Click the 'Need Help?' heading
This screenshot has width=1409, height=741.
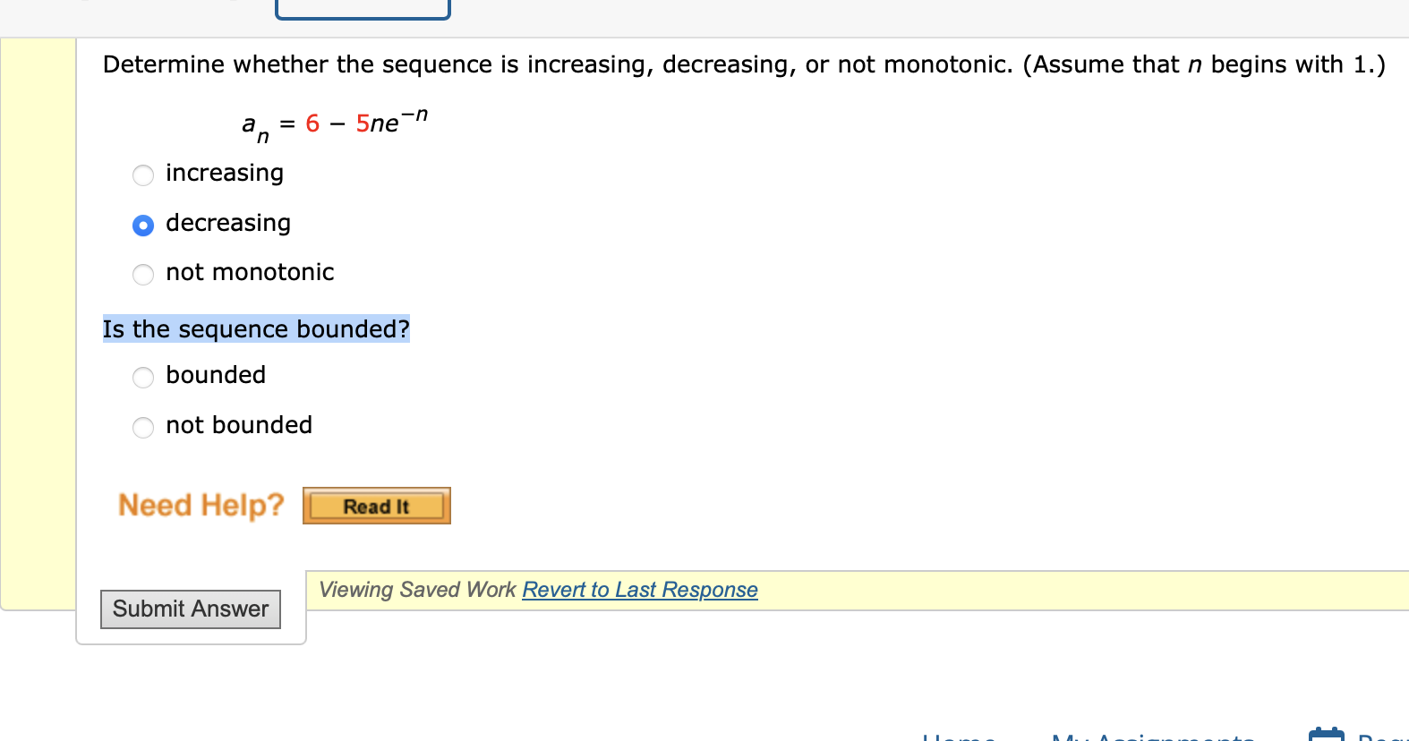point(201,506)
